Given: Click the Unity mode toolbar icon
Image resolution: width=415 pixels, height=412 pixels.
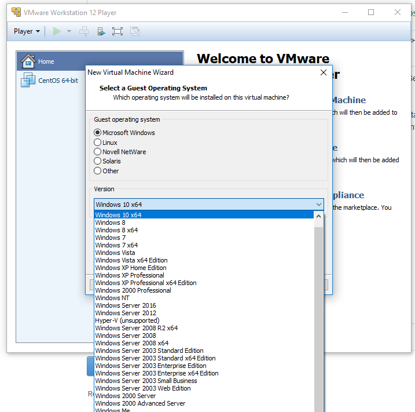Looking at the screenshot, I should pos(135,31).
